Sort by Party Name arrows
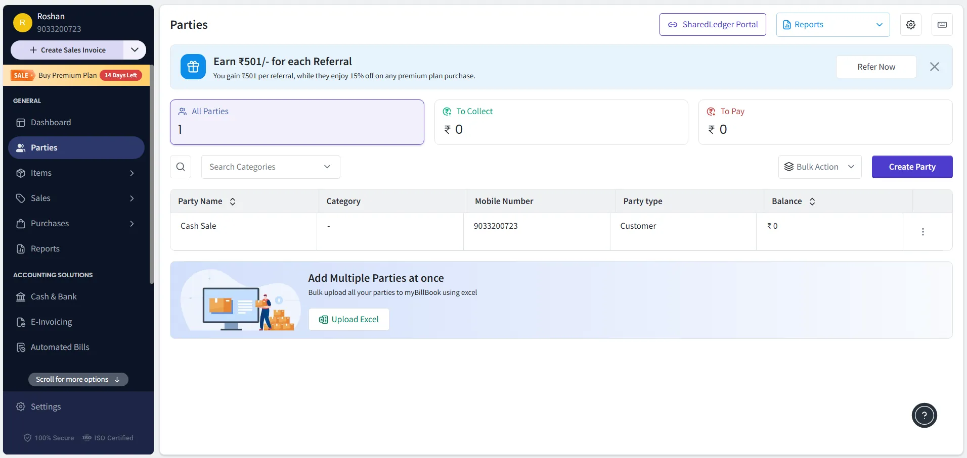This screenshot has height=458, width=967. click(233, 201)
